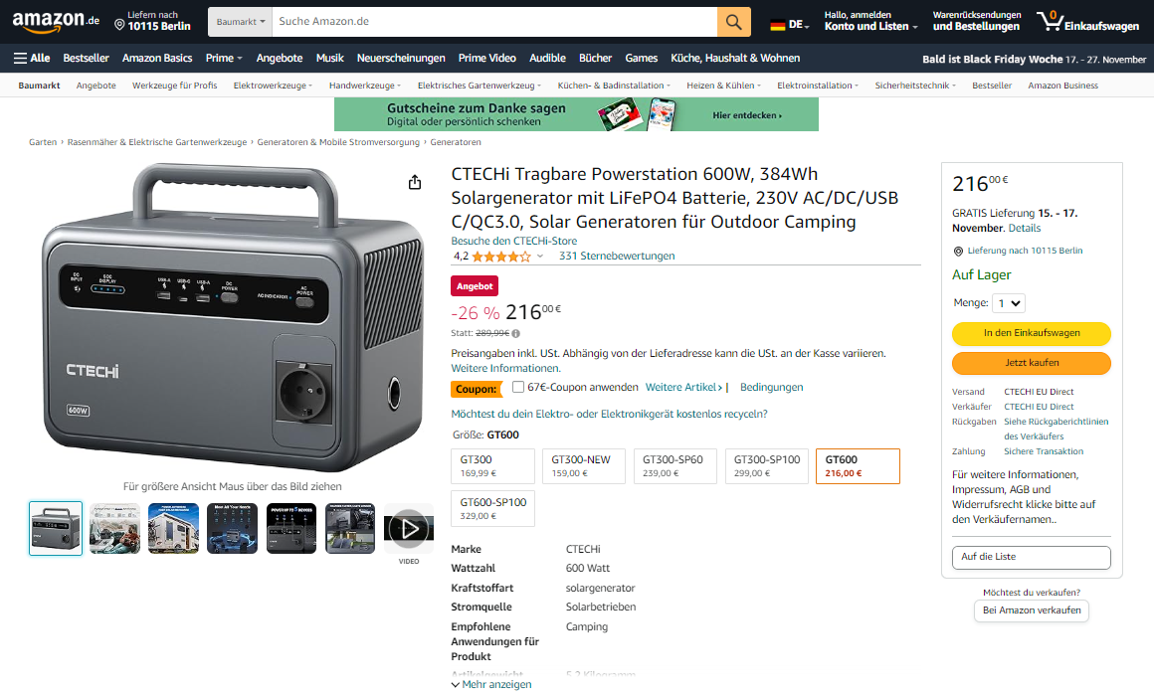Open the Alle hamburger menu
This screenshot has height=696, width=1154.
[32, 58]
